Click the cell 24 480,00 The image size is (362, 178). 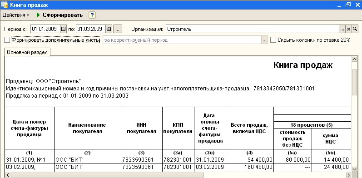tap(331, 167)
